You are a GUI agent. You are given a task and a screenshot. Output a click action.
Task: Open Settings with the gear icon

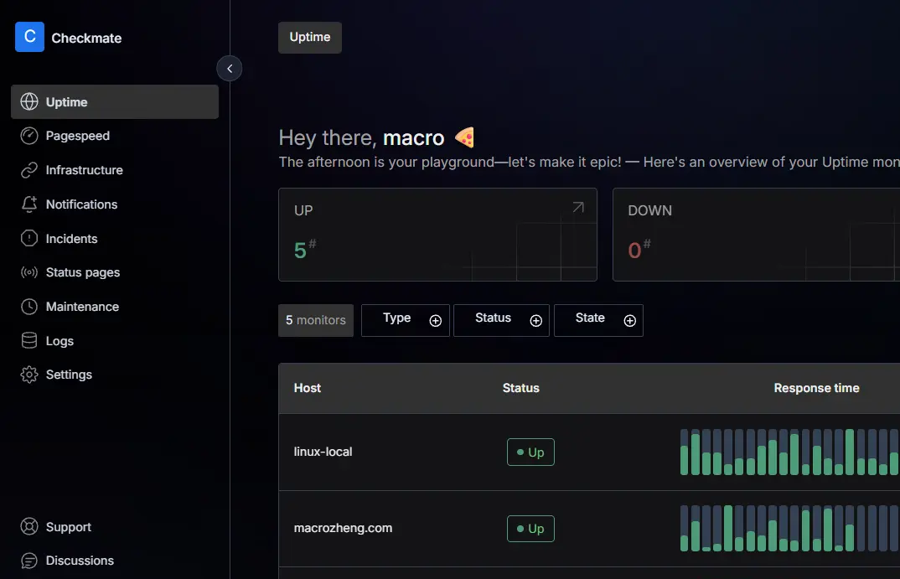(69, 375)
